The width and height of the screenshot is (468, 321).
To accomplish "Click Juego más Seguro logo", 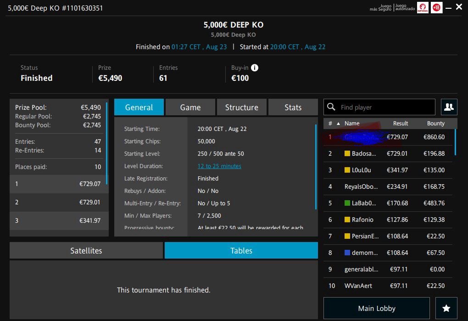I will [380, 7].
